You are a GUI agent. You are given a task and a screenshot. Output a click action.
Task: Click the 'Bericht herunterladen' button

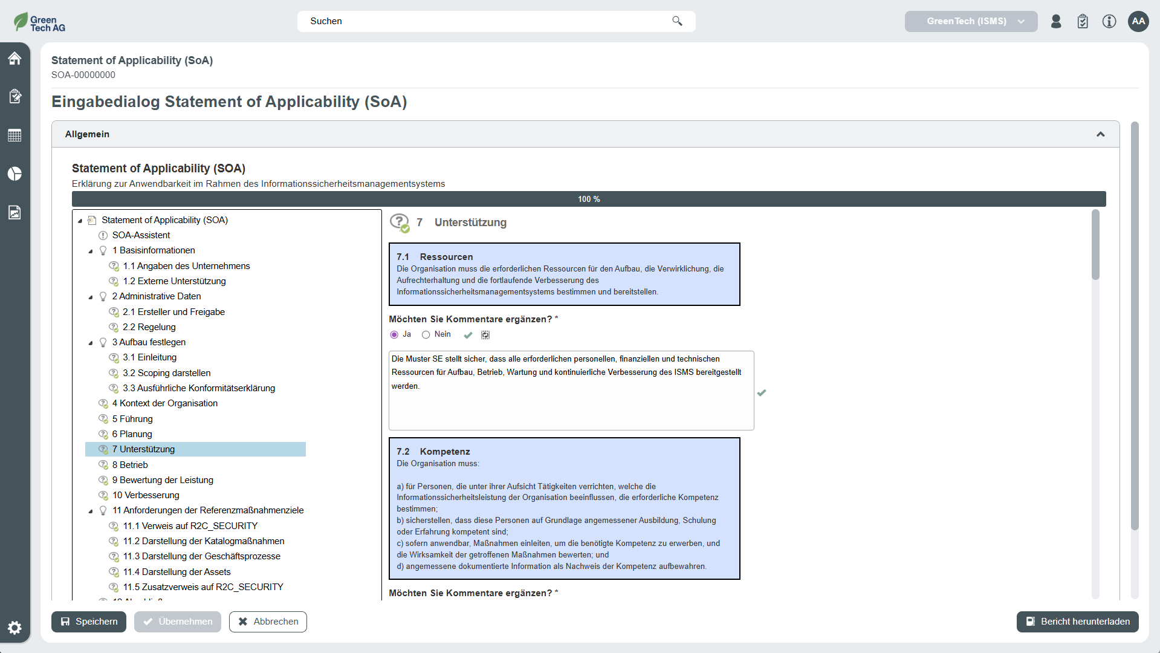(1077, 622)
